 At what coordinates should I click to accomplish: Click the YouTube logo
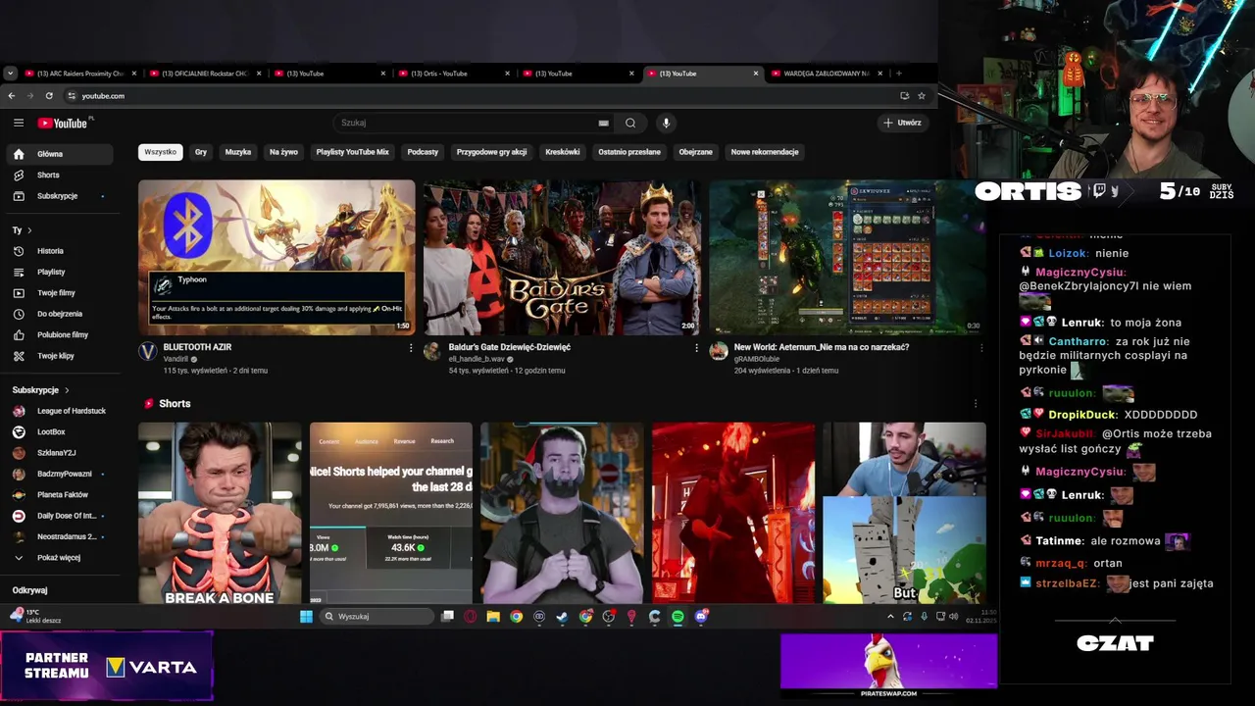[x=63, y=123]
